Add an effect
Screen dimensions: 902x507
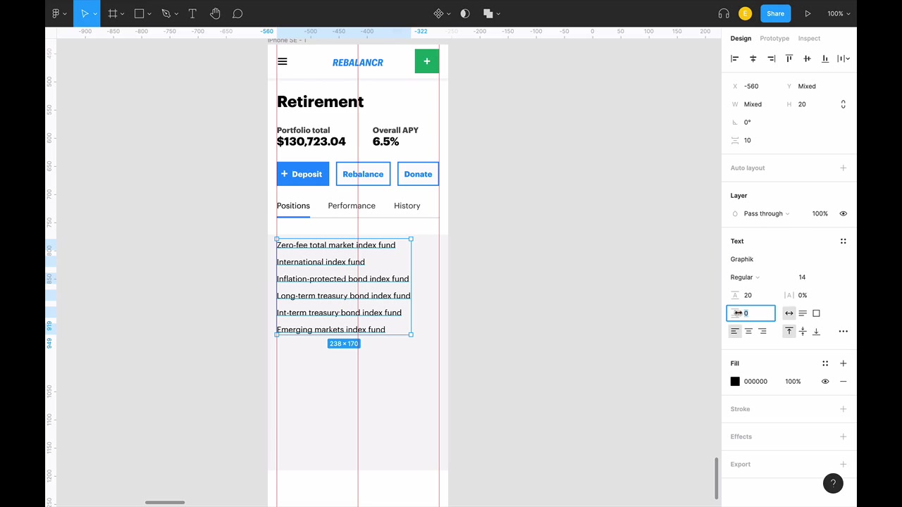(x=843, y=437)
